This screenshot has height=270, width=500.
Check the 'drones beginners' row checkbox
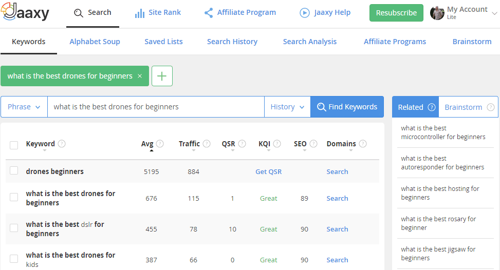[x=14, y=170]
